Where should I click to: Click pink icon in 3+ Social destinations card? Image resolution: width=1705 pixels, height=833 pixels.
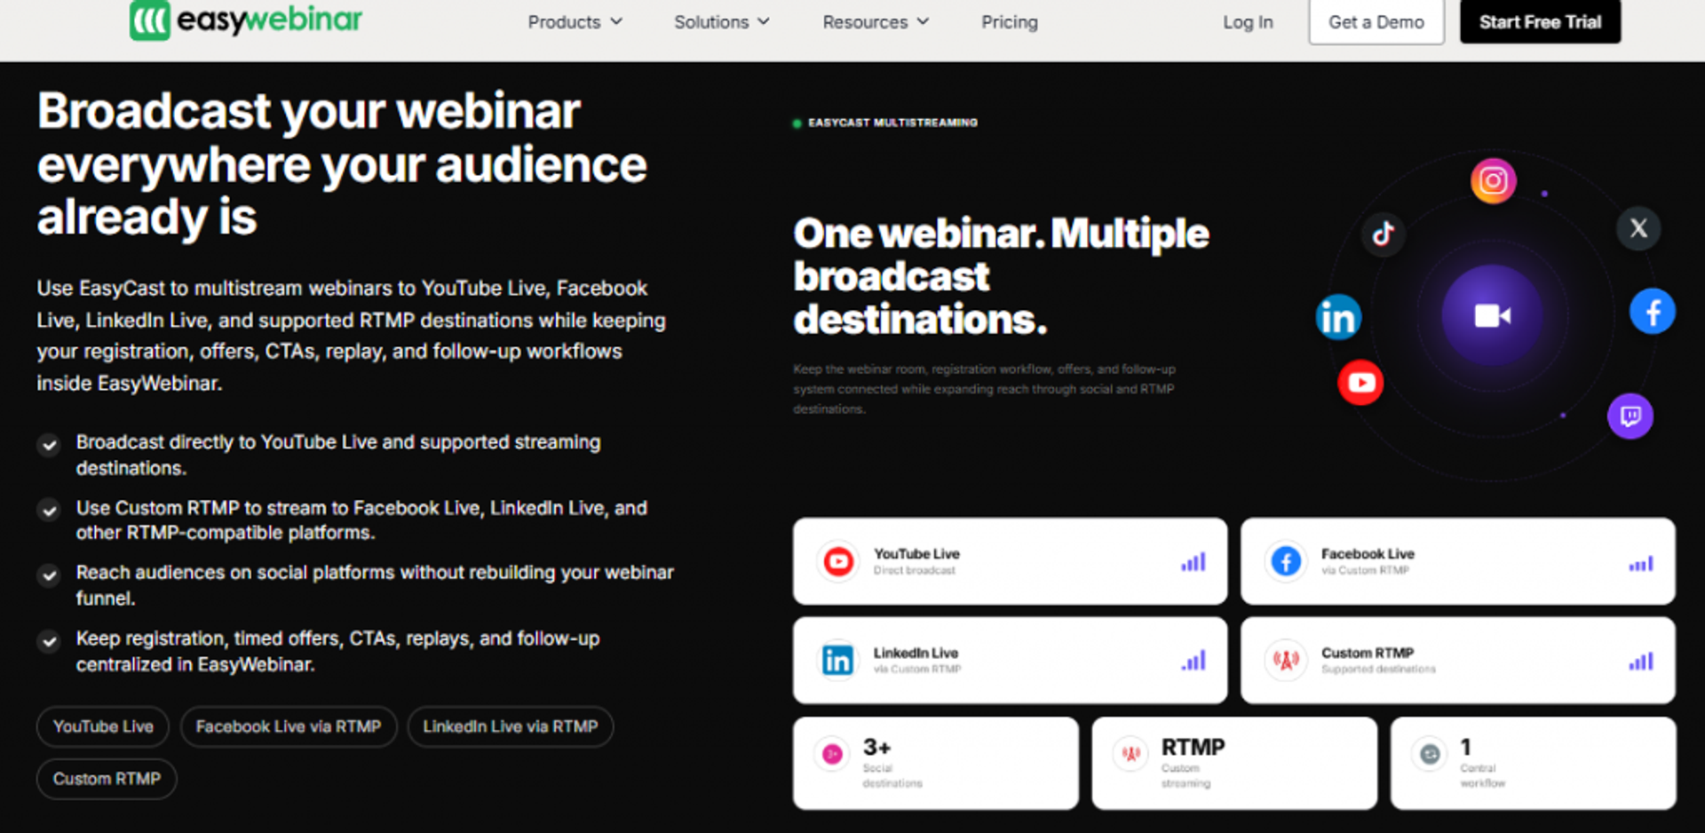832,754
